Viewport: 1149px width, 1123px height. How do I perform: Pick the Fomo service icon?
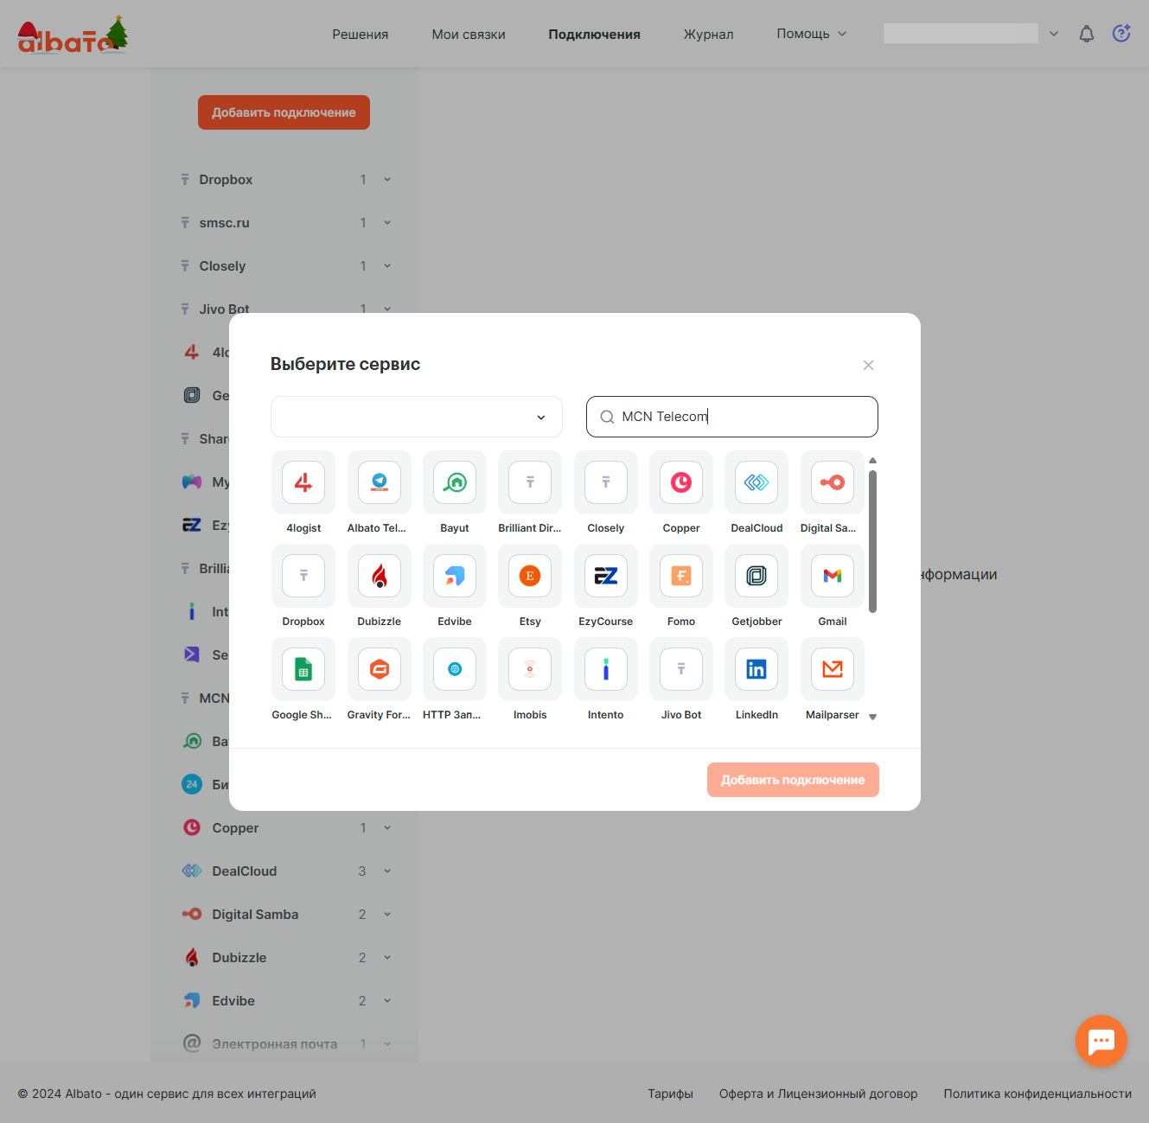(x=681, y=576)
